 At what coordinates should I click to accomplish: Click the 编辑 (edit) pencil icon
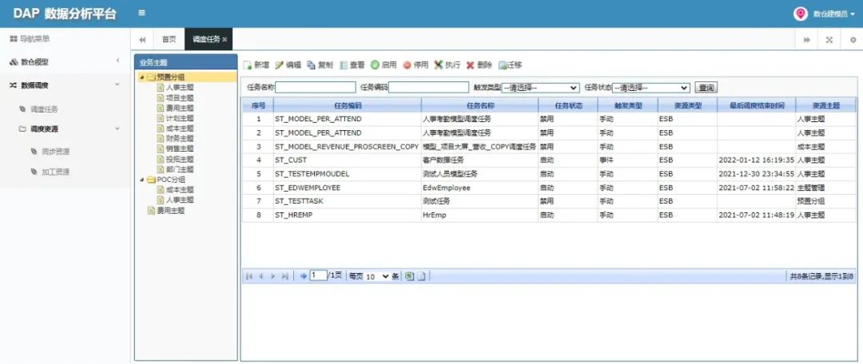pyautogui.click(x=279, y=65)
